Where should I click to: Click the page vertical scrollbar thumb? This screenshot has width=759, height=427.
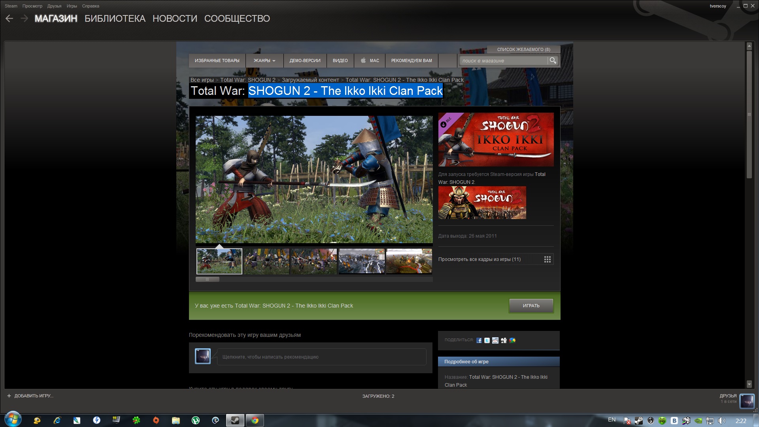pyautogui.click(x=749, y=115)
